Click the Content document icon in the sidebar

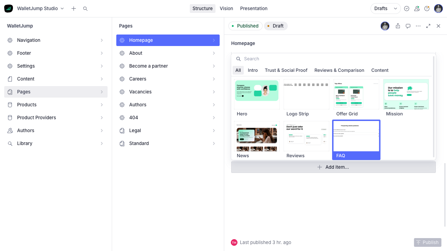[10, 79]
